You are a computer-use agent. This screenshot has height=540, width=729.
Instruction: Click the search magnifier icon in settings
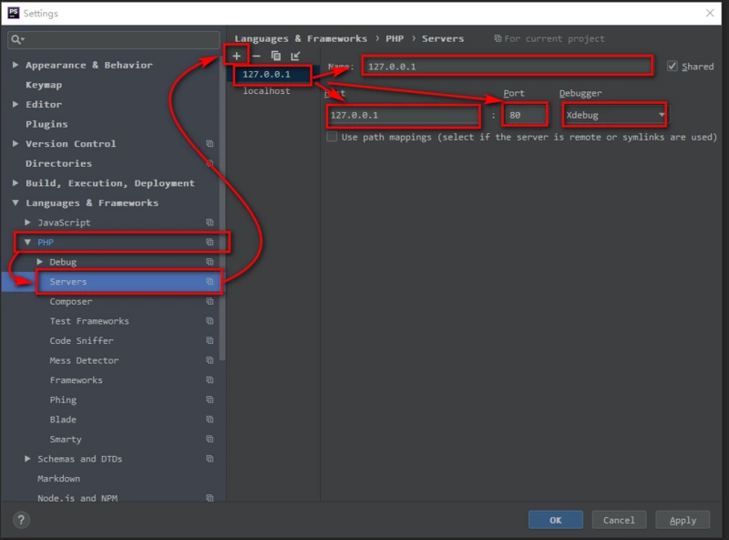coord(17,40)
